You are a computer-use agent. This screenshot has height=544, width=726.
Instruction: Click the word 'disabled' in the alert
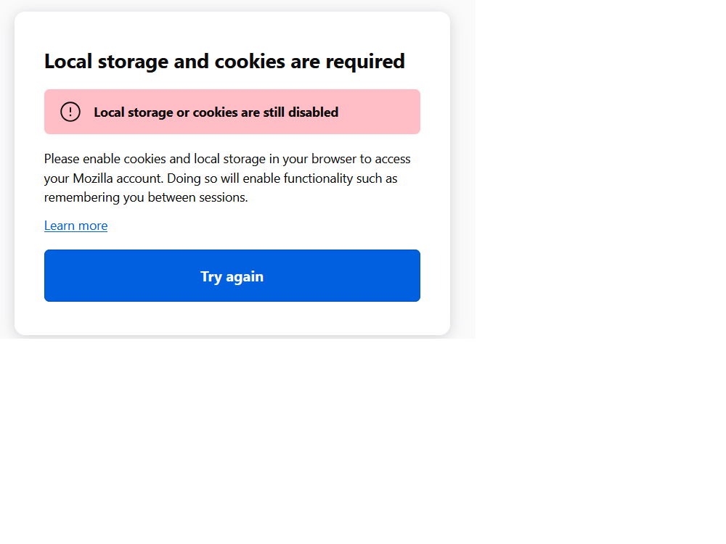[x=313, y=112]
